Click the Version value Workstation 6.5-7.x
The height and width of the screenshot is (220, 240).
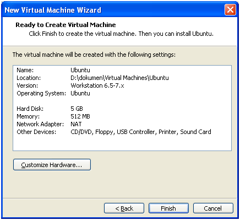click(97, 85)
